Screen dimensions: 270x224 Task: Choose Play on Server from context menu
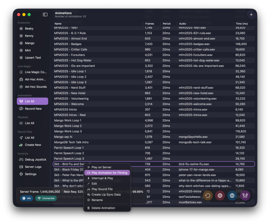pyautogui.click(x=101, y=167)
